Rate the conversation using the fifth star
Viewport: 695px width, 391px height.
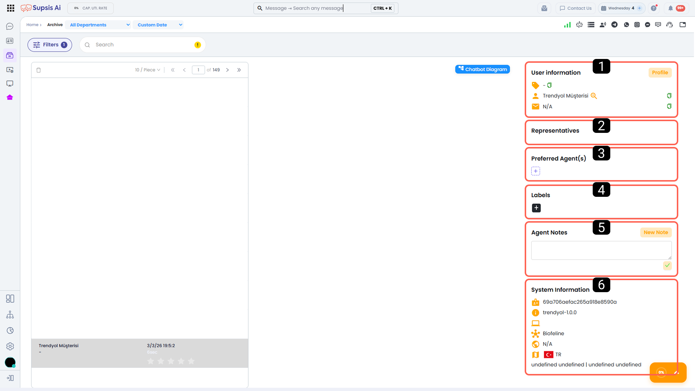coord(191,361)
